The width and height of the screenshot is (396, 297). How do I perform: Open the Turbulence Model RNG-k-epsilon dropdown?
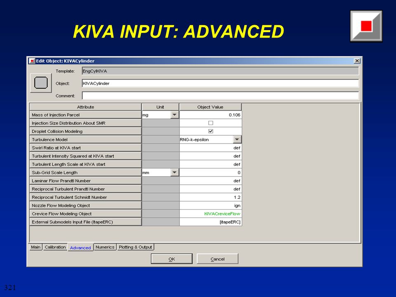[x=237, y=139]
